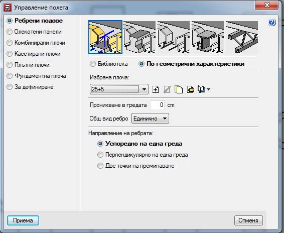Viewport: 284px width, 233px height.
Task: Click the Приема button
Action: tap(23, 220)
